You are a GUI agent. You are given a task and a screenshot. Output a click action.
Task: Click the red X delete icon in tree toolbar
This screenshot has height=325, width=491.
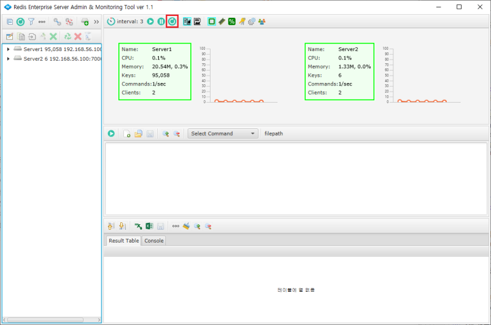(x=78, y=37)
